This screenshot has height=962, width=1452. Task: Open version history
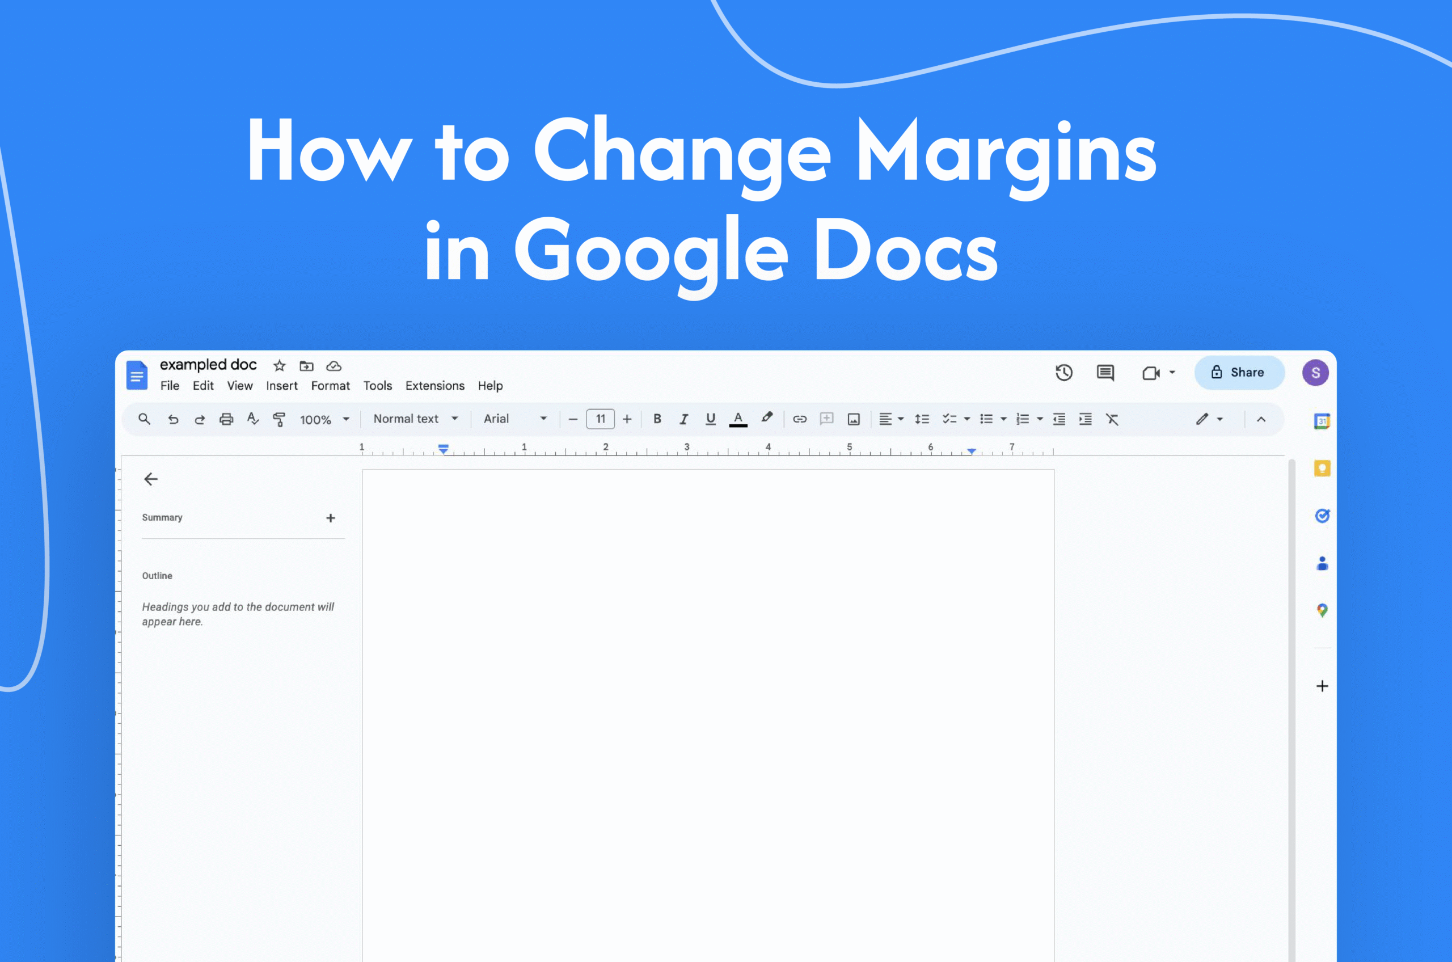(x=1063, y=373)
